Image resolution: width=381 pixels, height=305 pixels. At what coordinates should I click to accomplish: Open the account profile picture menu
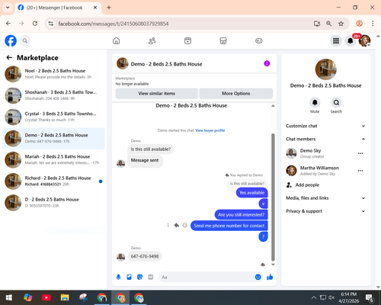365,40
